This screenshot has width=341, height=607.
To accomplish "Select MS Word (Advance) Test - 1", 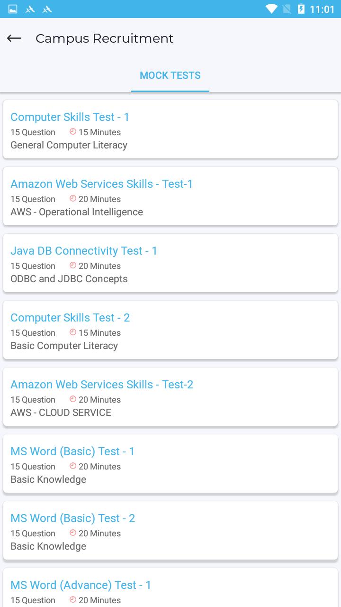I will point(81,585).
